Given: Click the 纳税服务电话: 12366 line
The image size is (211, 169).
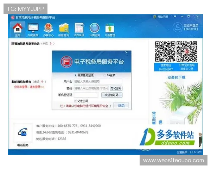Looking at the screenshot, I should click(x=51, y=139).
